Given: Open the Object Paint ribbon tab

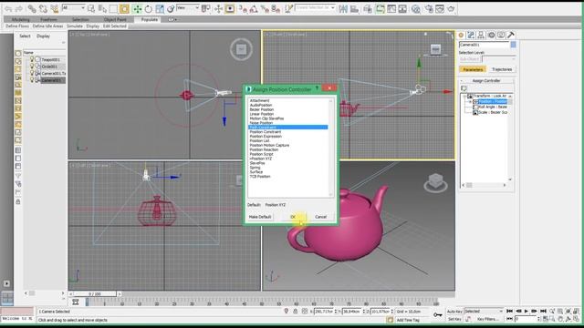Looking at the screenshot, I should tap(115, 19).
